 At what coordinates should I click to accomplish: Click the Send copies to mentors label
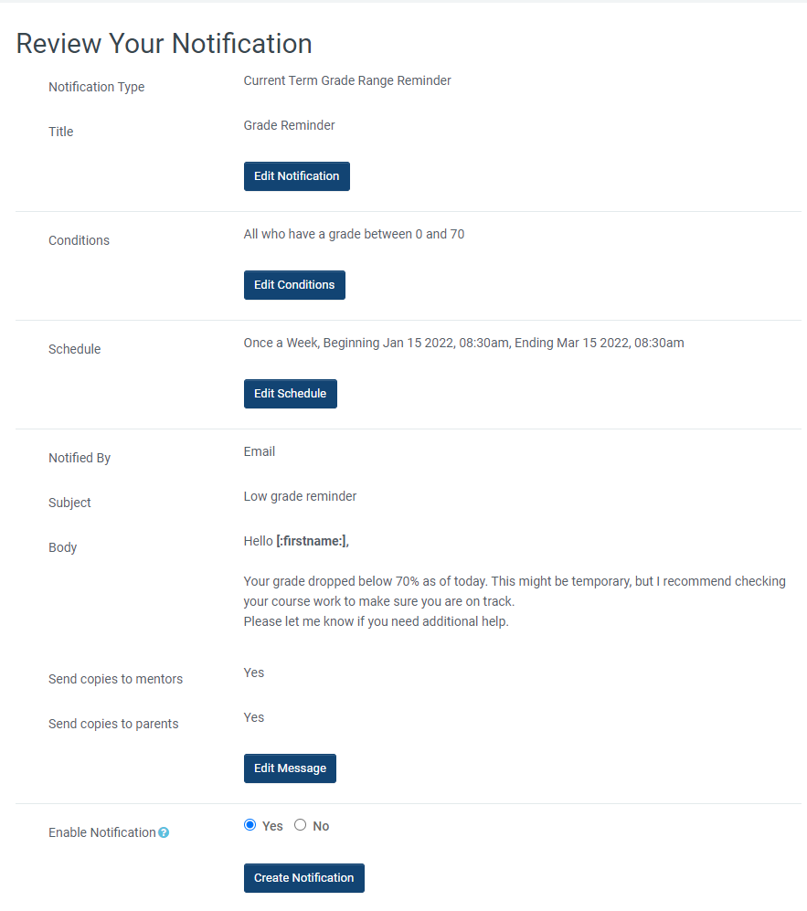[115, 679]
